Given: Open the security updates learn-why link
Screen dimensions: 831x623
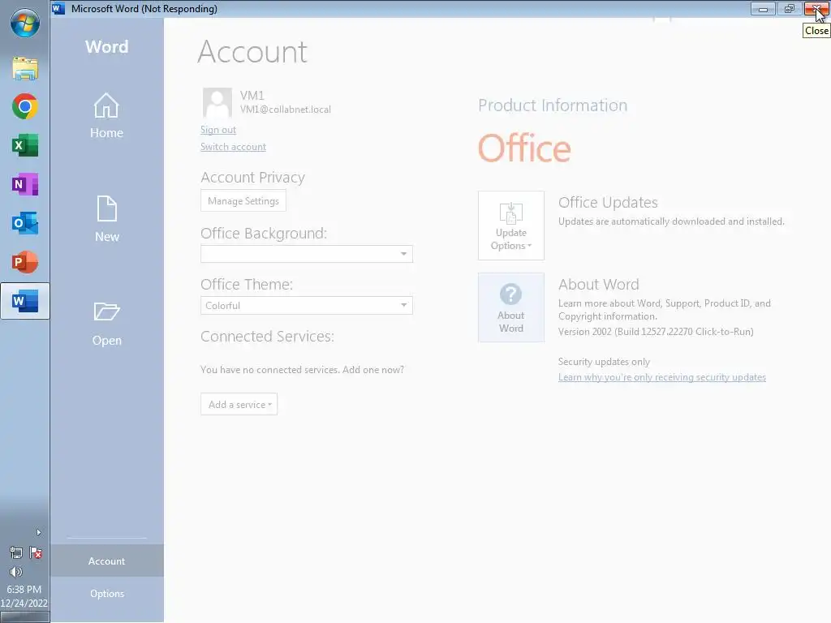Looking at the screenshot, I should click(662, 377).
